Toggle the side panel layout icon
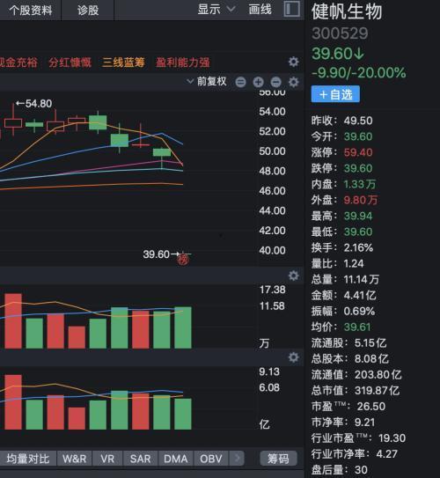The width and height of the screenshot is (440, 478). [x=291, y=9]
